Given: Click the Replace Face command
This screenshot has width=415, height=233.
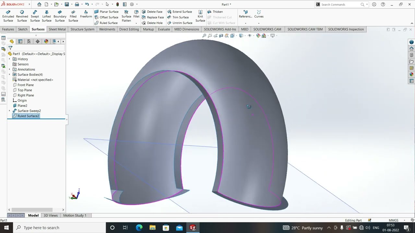Looking at the screenshot, I should [x=153, y=17].
